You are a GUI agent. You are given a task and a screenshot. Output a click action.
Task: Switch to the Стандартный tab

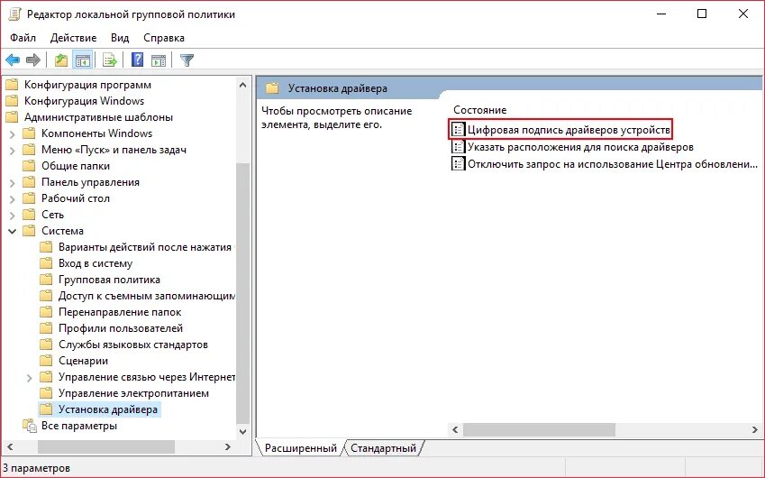tap(383, 448)
